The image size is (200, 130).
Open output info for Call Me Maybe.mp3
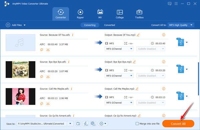(164, 89)
